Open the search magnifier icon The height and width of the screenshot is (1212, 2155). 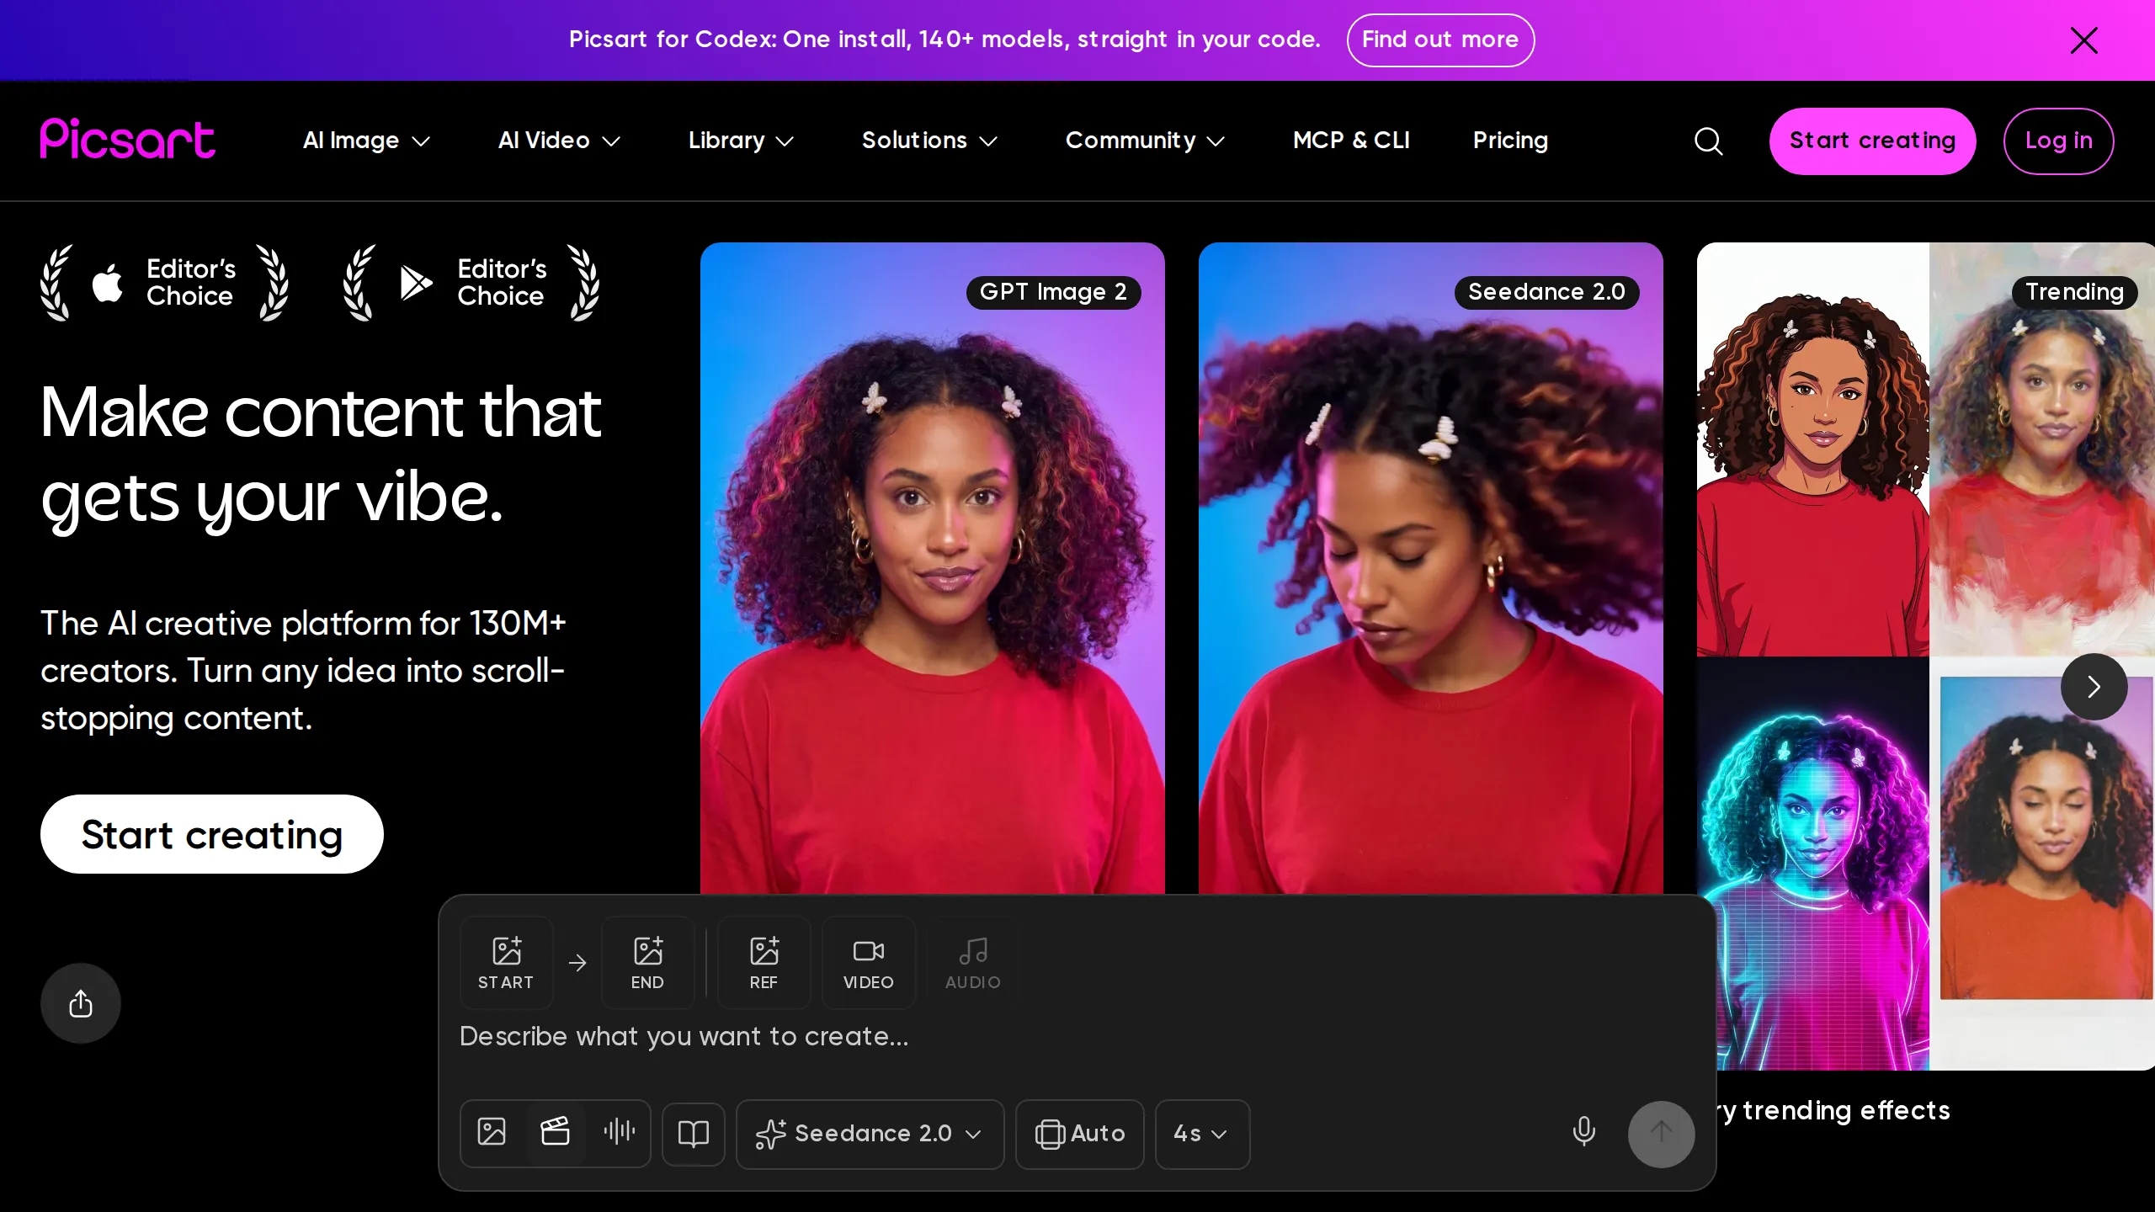click(1708, 141)
